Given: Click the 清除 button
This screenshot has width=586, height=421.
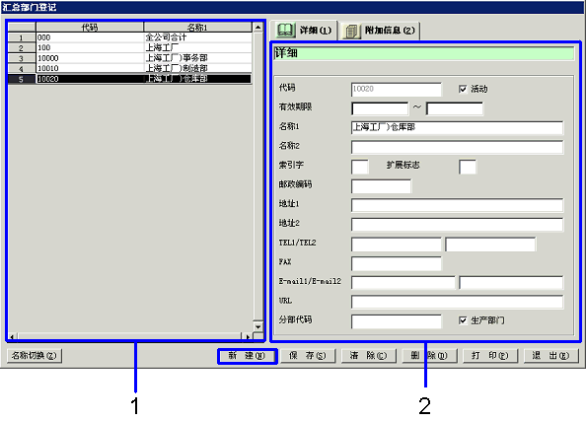Looking at the screenshot, I should [x=369, y=356].
